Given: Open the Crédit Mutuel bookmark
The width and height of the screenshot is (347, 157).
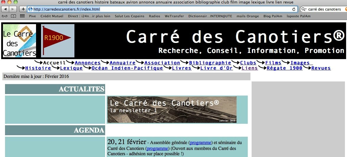Looking at the screenshot, I should tap(52, 16).
